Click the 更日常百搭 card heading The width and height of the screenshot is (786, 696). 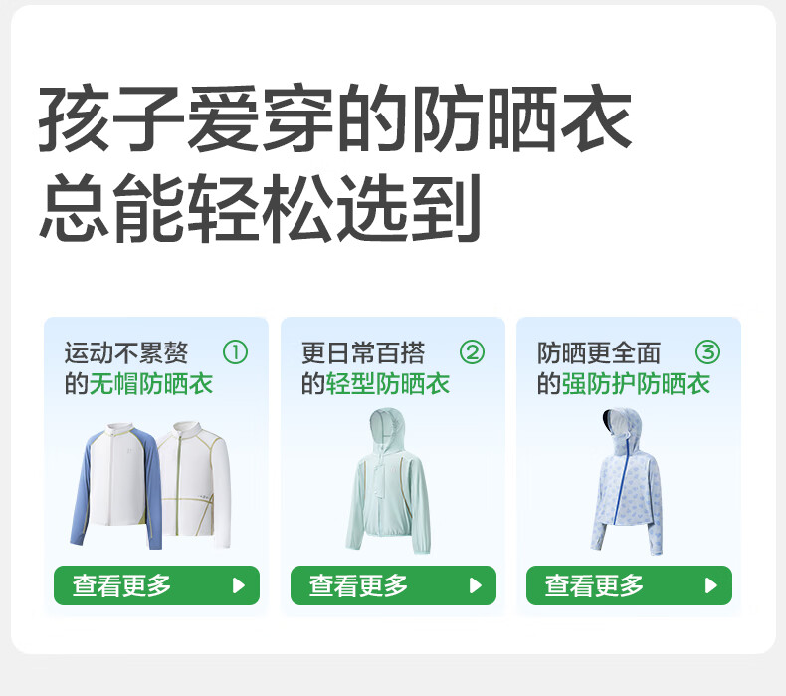click(363, 352)
